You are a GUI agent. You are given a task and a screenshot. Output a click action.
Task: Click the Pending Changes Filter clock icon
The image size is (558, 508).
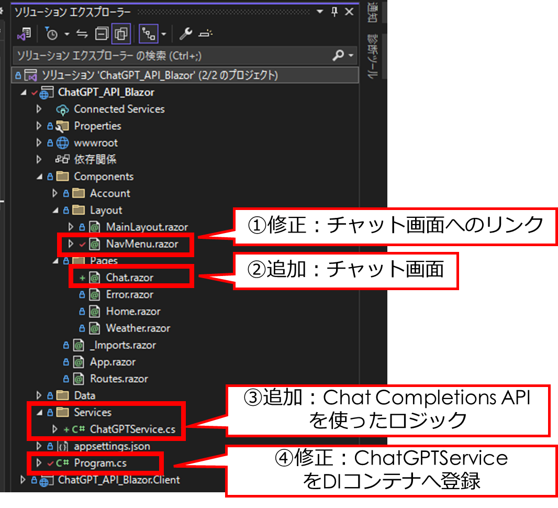point(52,34)
